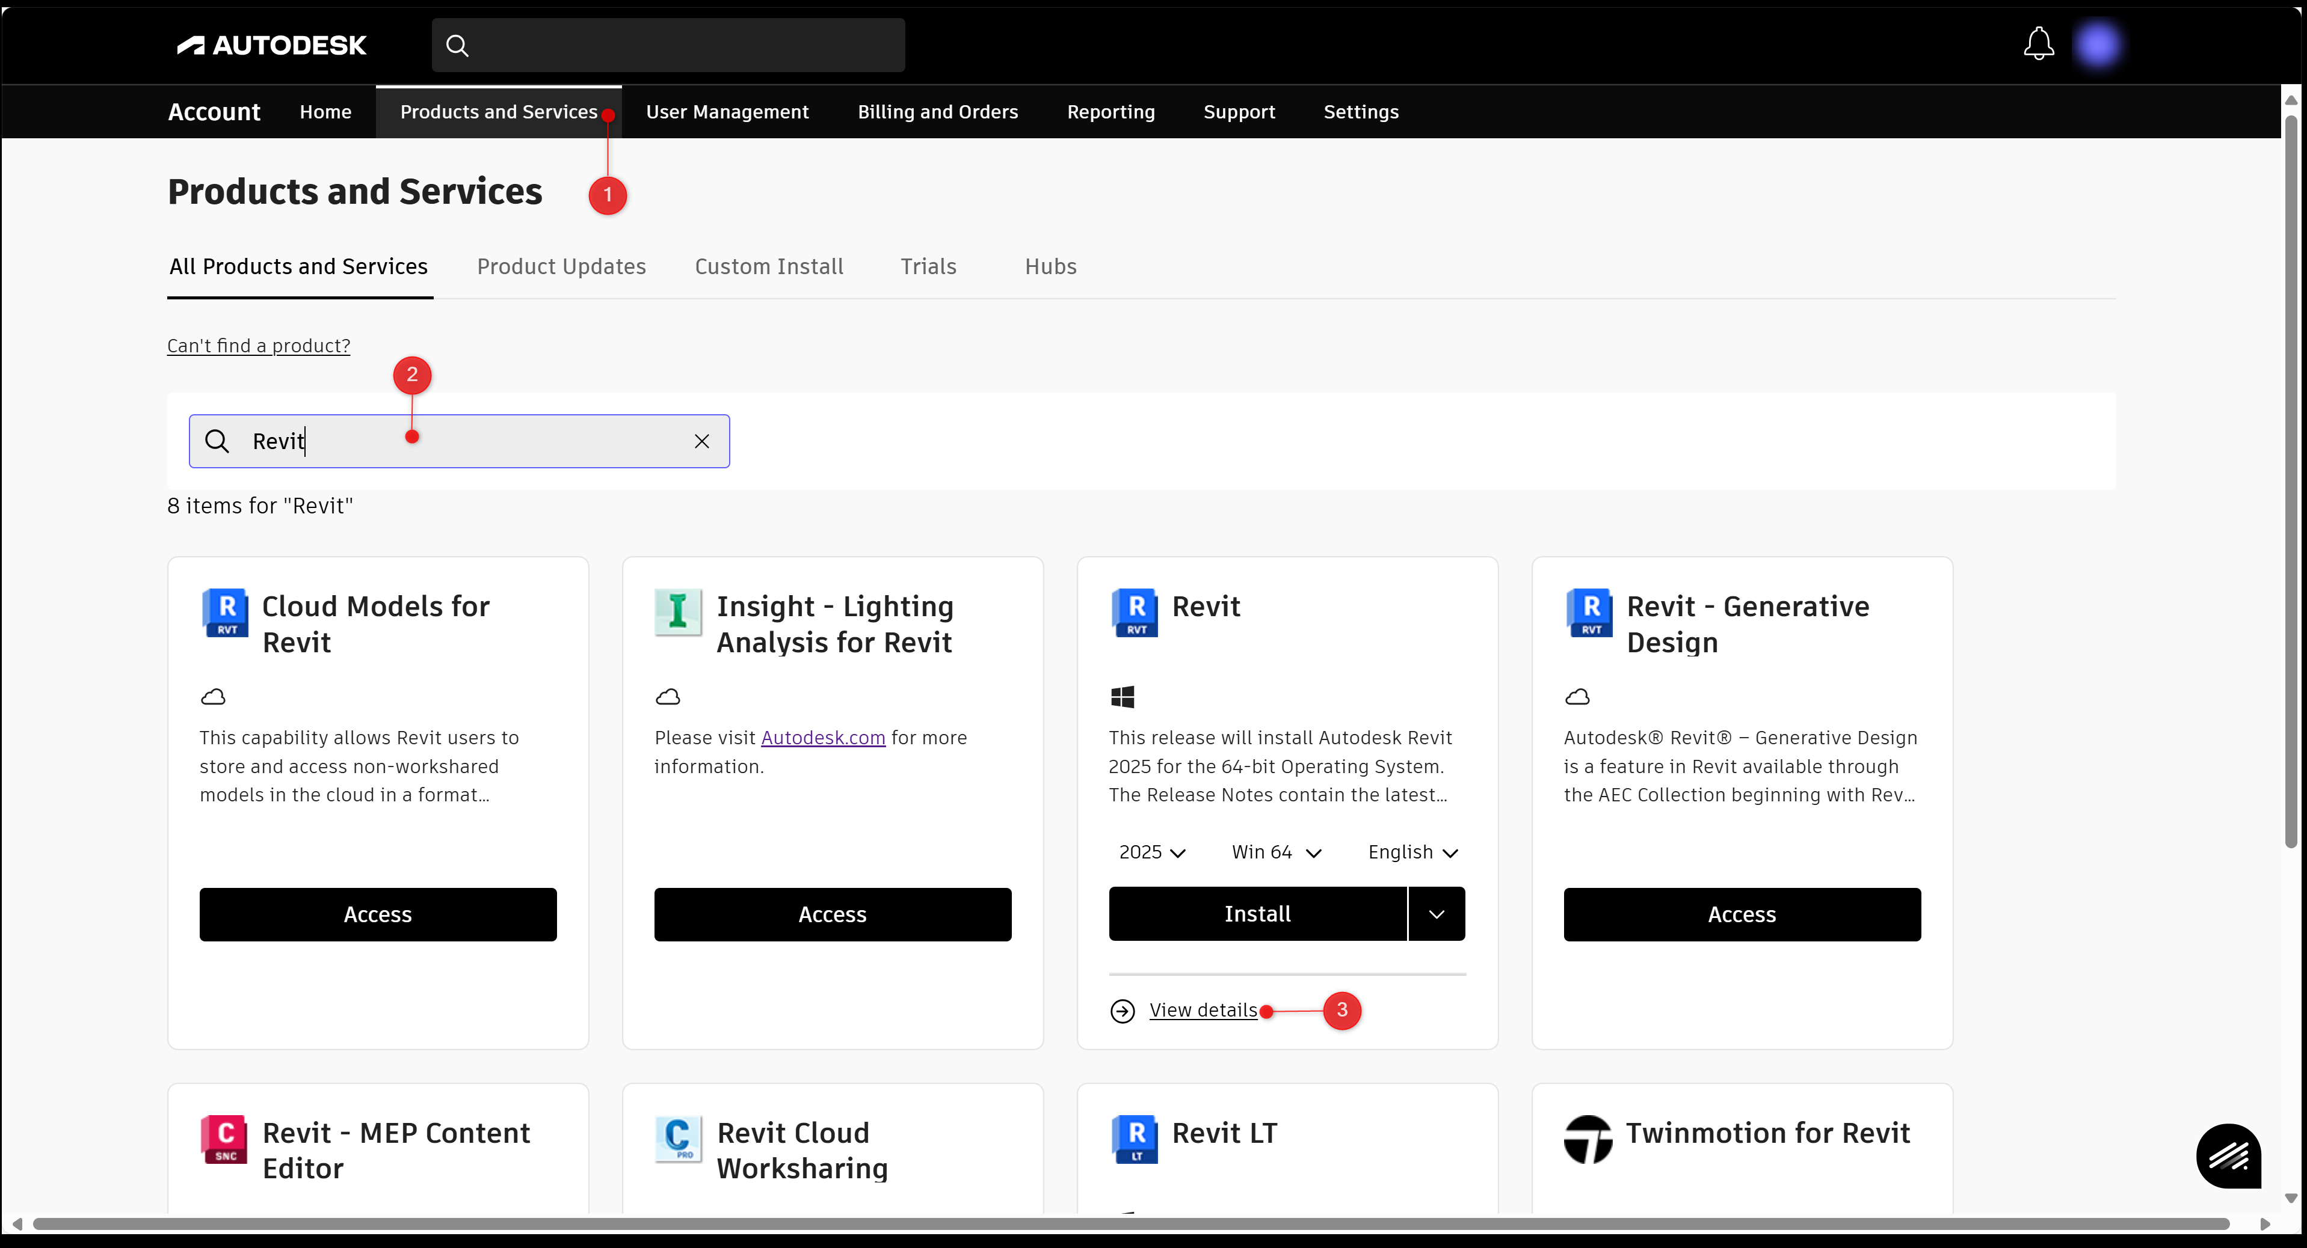Open the user profile avatar
This screenshot has width=2307, height=1248.
(2098, 44)
